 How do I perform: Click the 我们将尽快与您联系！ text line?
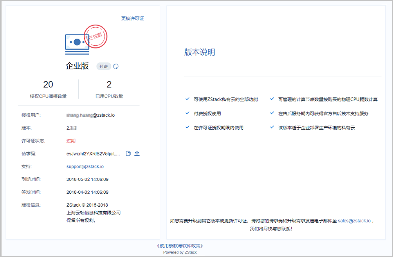click(271, 229)
